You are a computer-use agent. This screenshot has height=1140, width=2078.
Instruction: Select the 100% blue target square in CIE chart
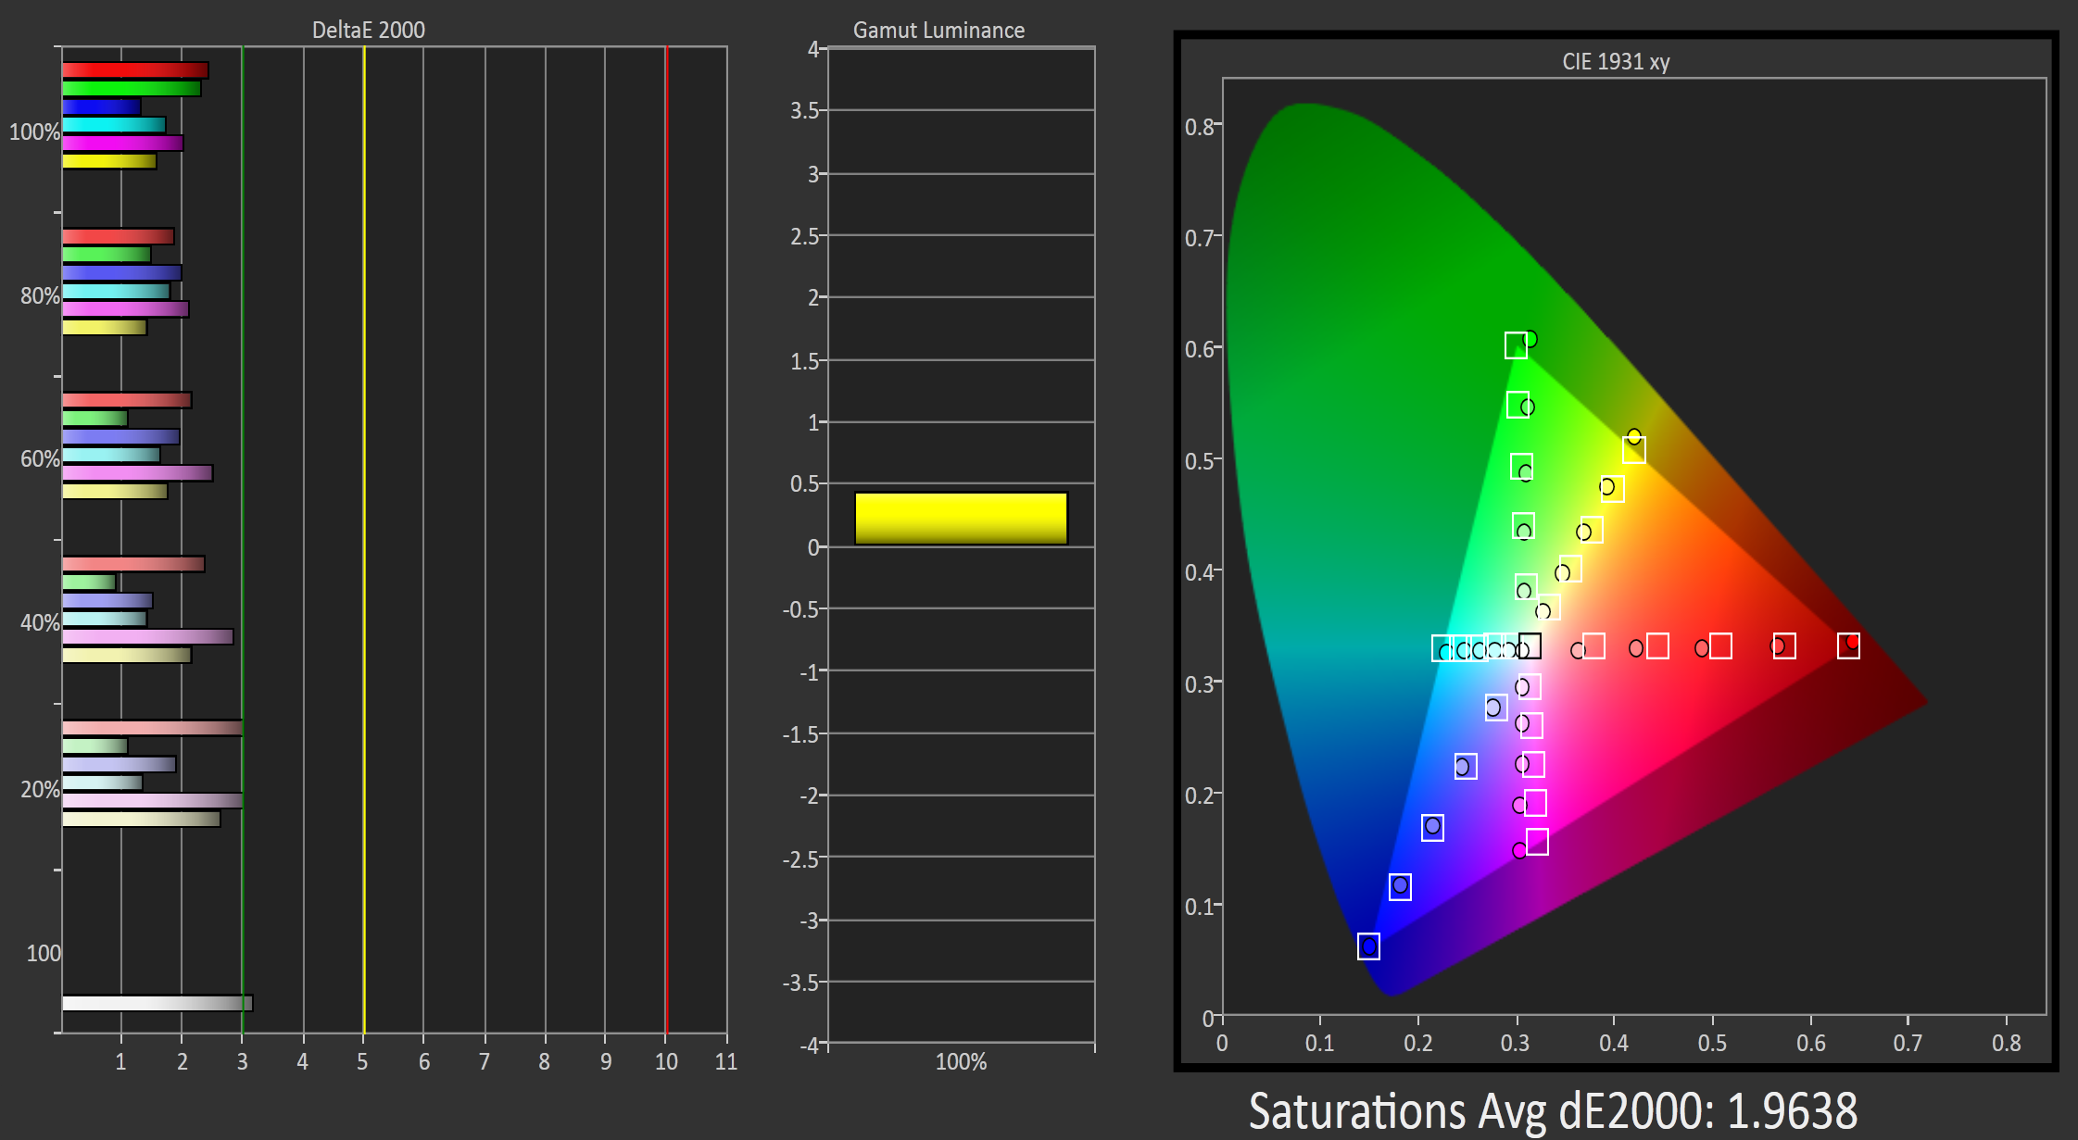pyautogui.click(x=1368, y=946)
